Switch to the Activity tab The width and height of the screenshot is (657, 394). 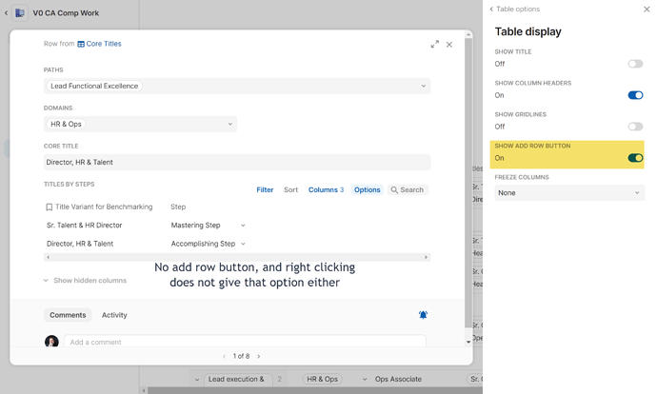click(x=114, y=315)
